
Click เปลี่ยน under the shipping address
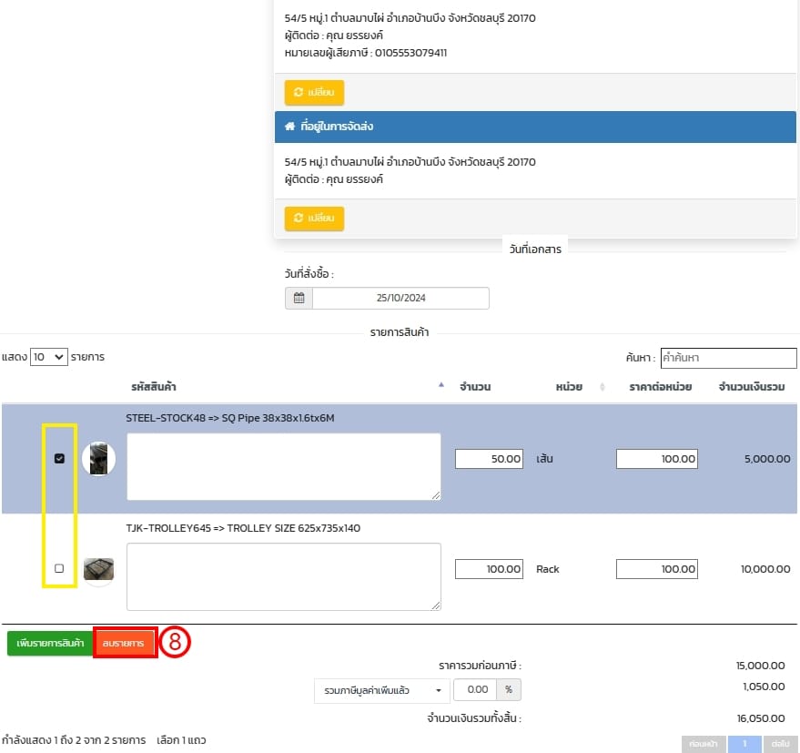pyautogui.click(x=314, y=219)
